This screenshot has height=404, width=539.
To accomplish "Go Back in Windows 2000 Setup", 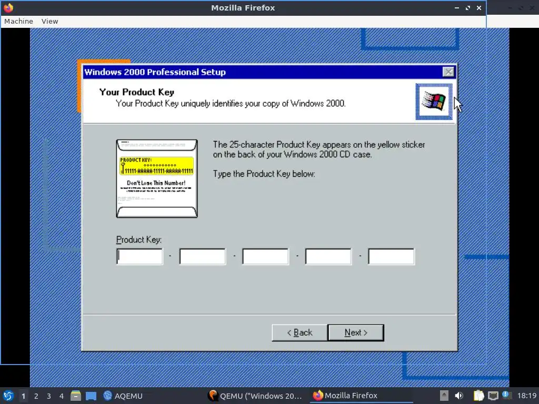I will tap(300, 332).
